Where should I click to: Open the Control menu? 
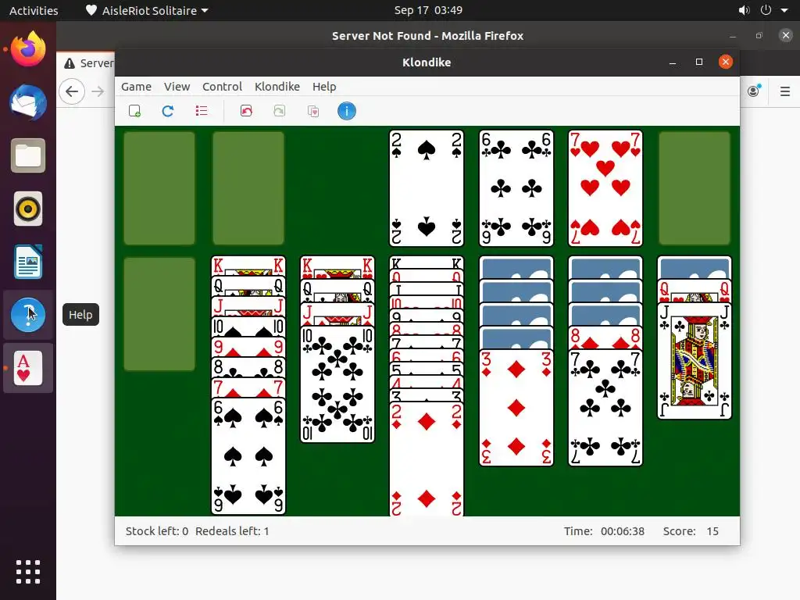pos(222,87)
